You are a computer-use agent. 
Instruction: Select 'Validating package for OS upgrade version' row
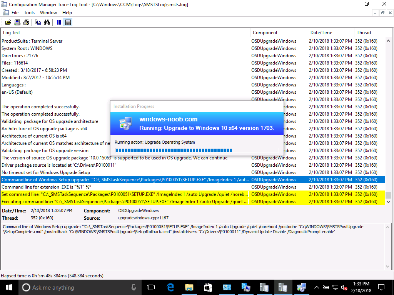tap(55, 151)
